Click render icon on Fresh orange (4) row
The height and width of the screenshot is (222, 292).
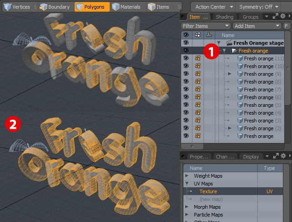pos(198,112)
